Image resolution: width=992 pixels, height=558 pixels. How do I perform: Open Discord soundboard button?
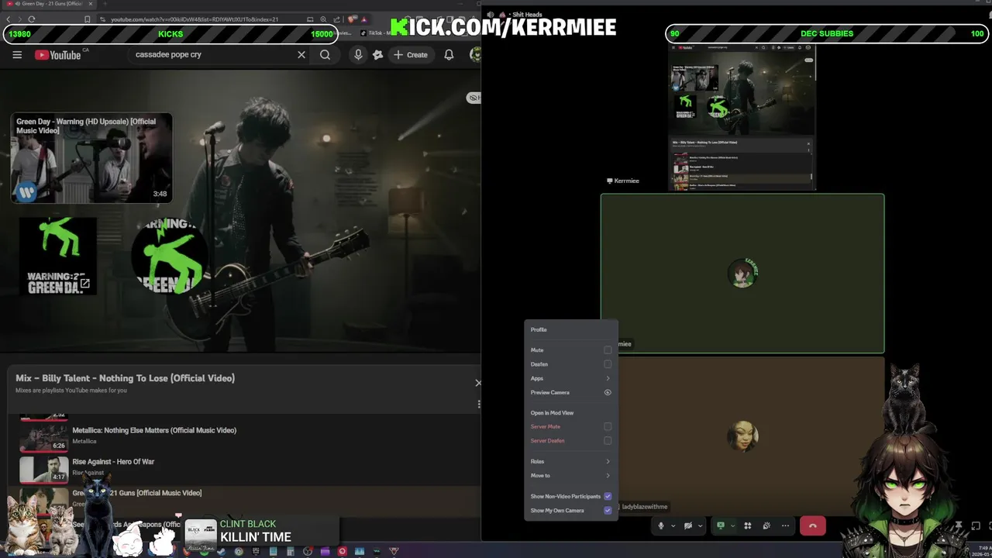766,525
